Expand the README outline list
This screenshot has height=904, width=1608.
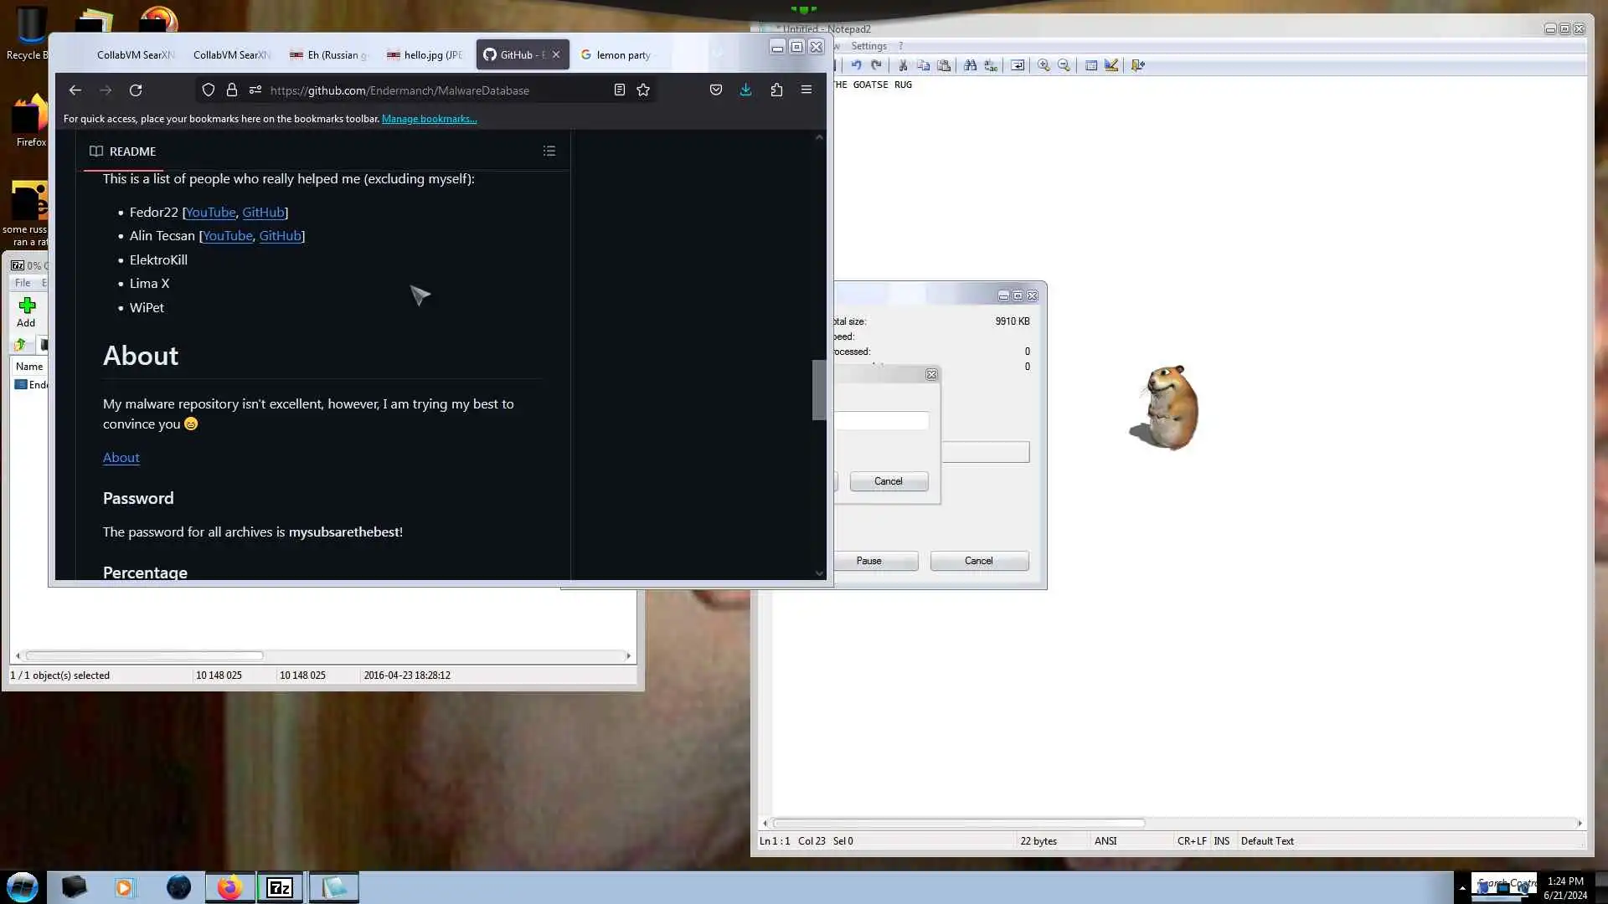tap(549, 152)
